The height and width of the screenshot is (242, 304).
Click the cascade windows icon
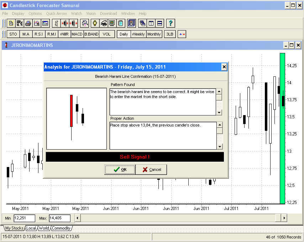(x=142, y=23)
